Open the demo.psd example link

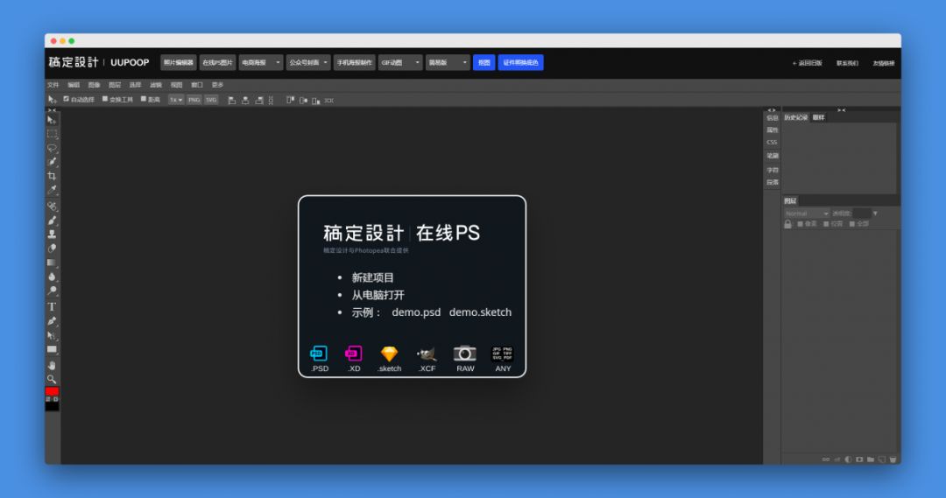[416, 312]
